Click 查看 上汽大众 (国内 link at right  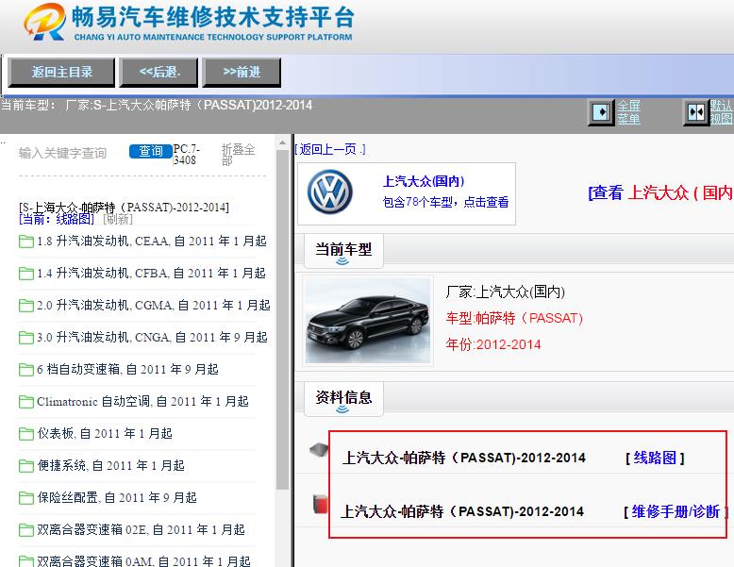(x=660, y=192)
